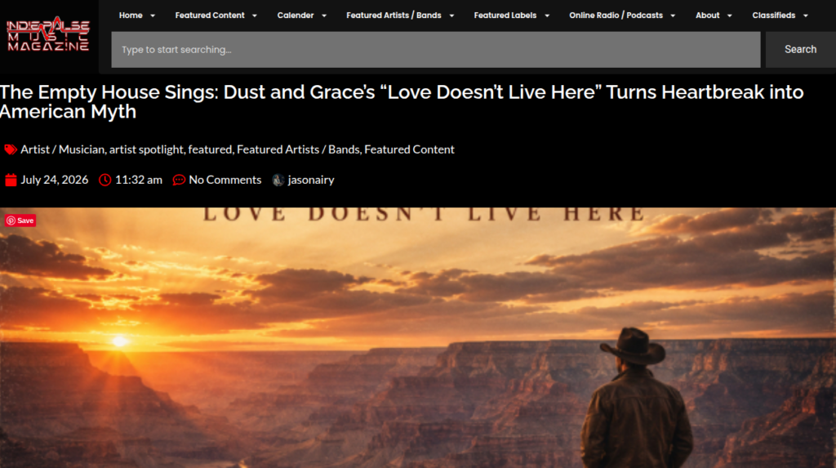Click the Search button
836x468 pixels.
(800, 50)
